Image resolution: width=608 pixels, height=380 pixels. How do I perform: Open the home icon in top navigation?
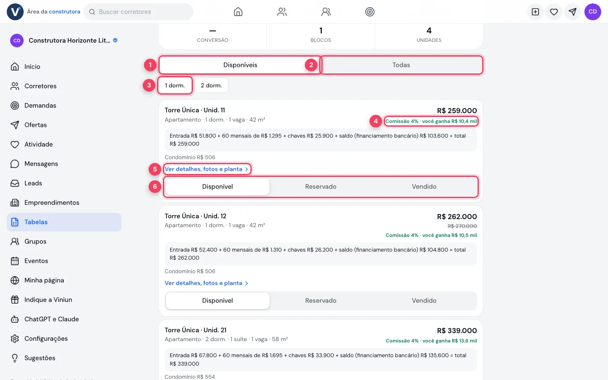click(x=238, y=12)
